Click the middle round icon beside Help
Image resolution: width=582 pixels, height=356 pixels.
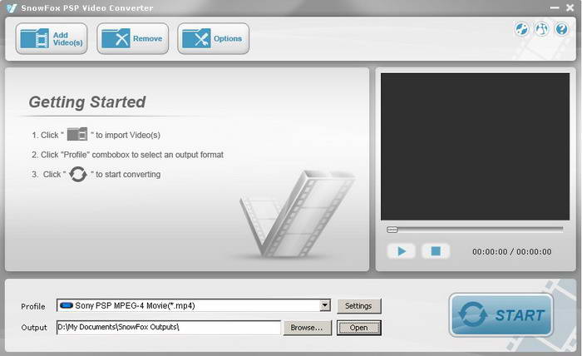coord(541,28)
